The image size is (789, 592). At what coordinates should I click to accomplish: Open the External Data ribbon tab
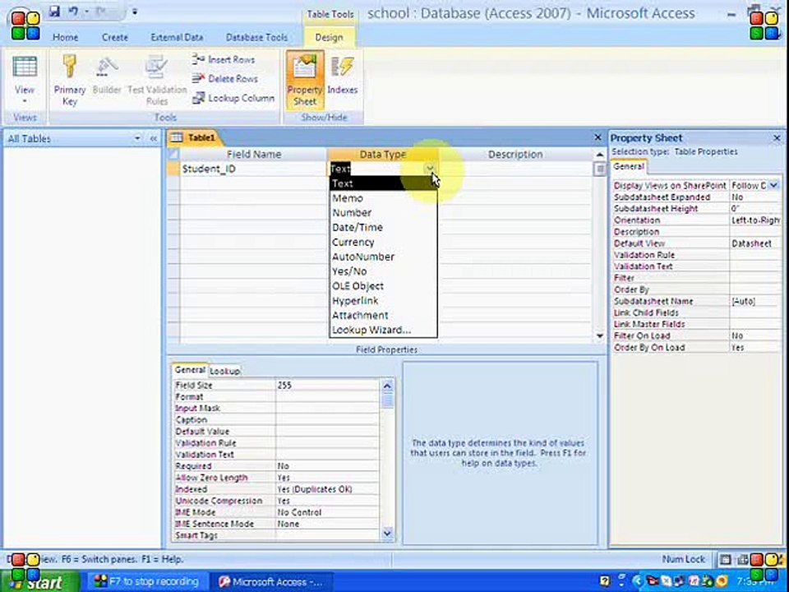tap(177, 37)
